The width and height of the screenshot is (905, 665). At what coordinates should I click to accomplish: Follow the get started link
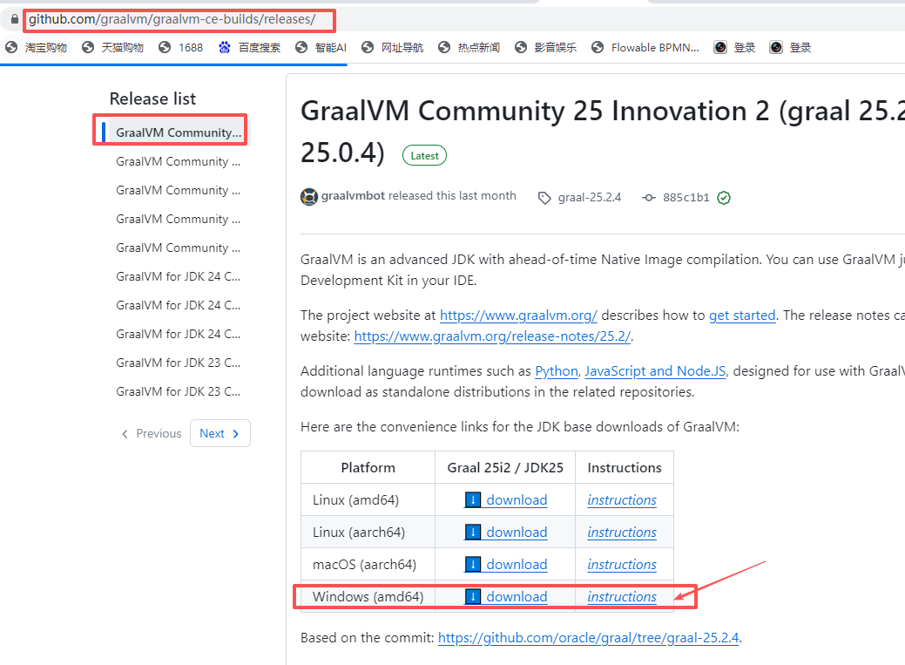741,316
